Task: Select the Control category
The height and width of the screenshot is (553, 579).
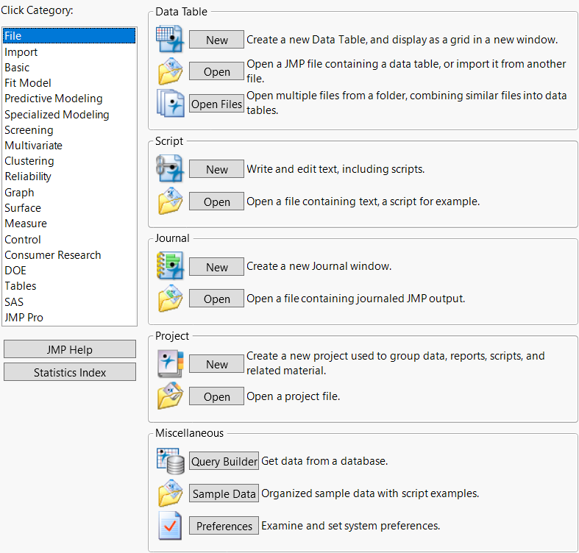Action: [69, 239]
